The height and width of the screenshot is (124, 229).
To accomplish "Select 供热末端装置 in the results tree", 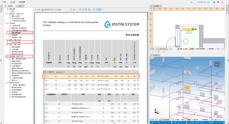I will pyautogui.click(x=16, y=33).
